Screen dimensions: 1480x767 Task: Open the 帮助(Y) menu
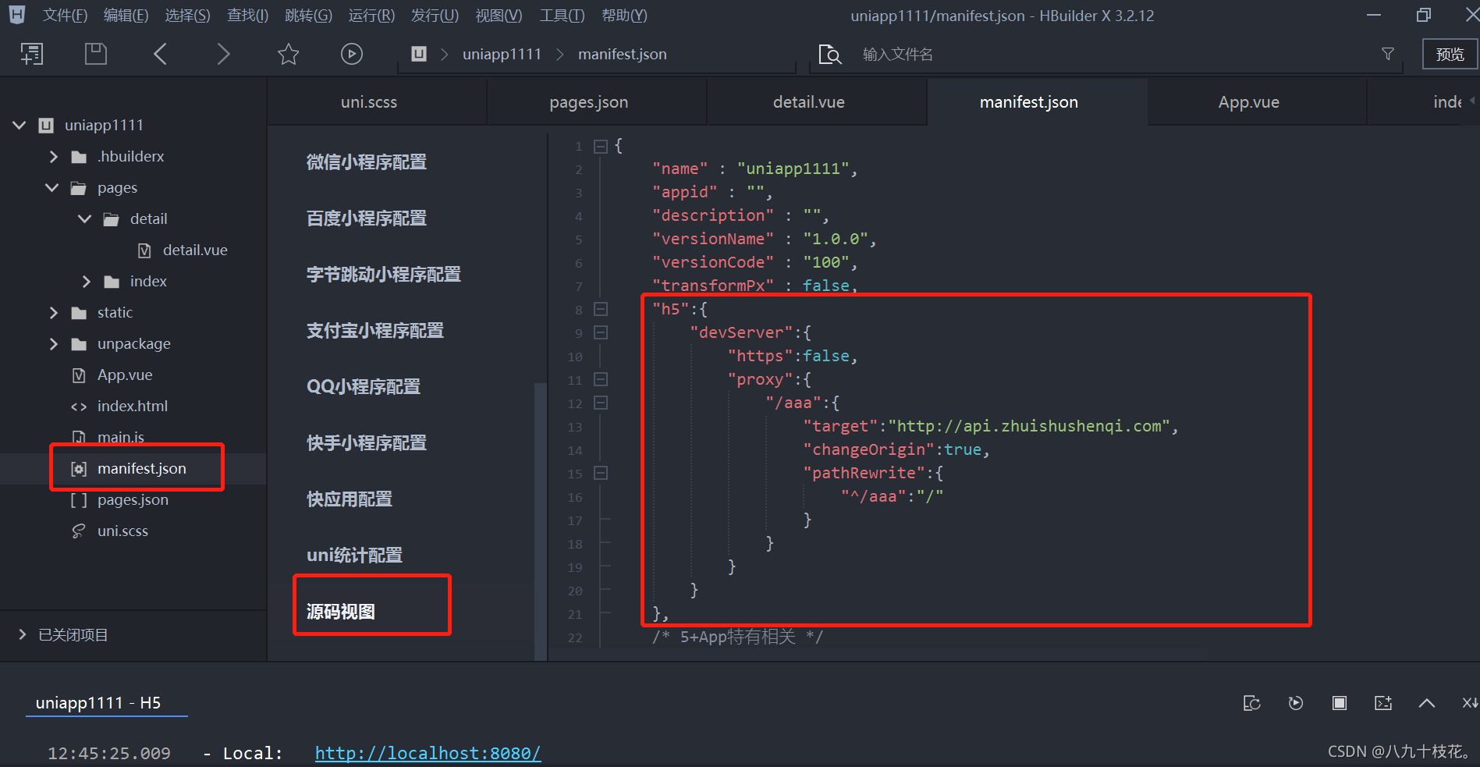(624, 16)
